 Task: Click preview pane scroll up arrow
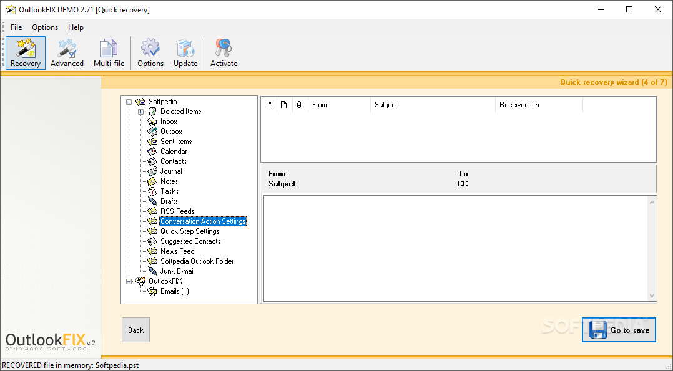652,201
